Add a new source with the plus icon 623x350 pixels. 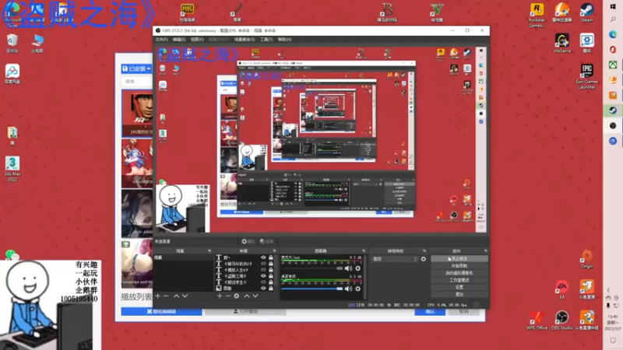coord(220,296)
